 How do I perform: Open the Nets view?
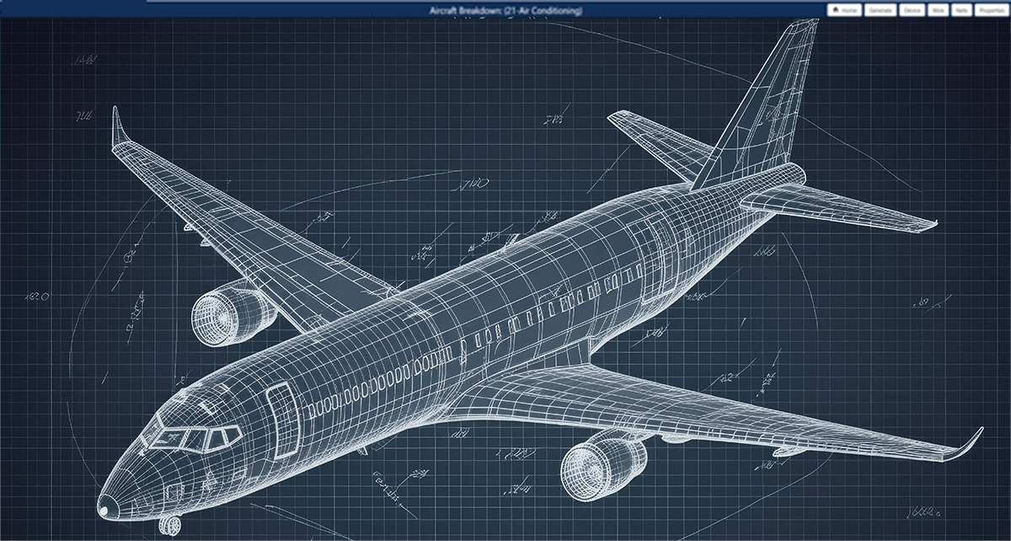coord(960,10)
